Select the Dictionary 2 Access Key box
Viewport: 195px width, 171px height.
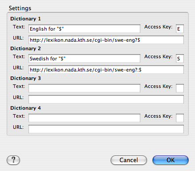tap(180, 59)
